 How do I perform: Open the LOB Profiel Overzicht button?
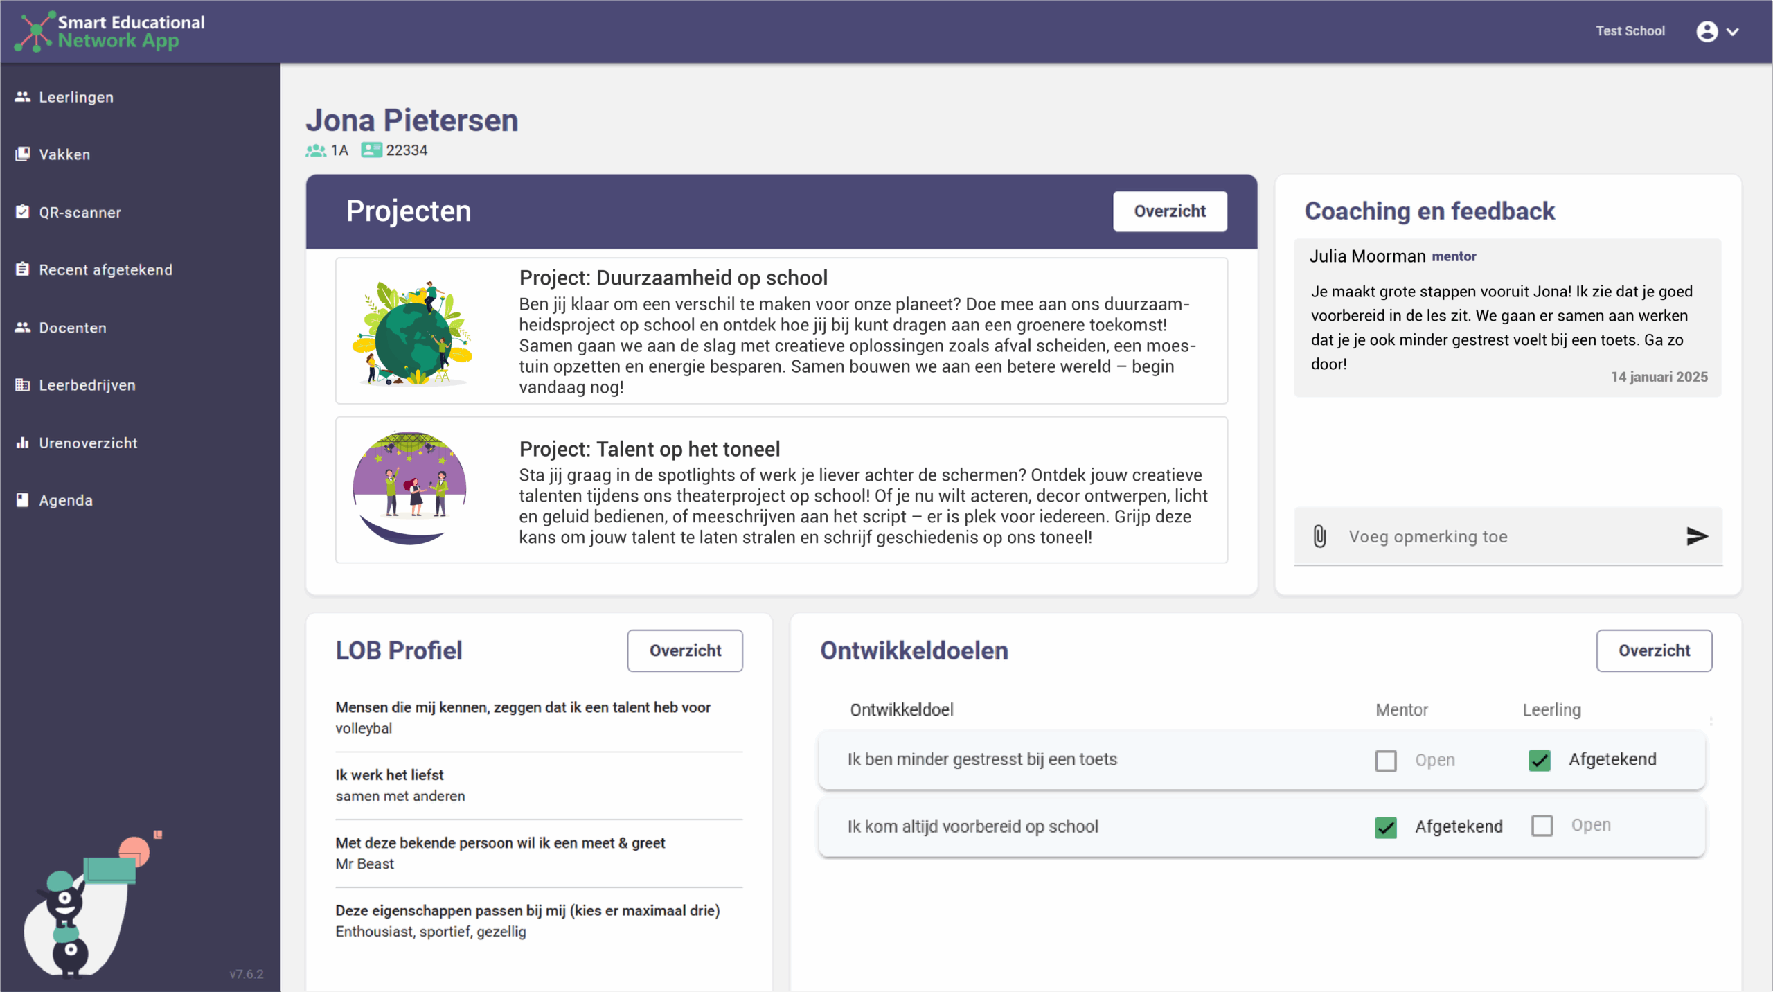pos(685,650)
